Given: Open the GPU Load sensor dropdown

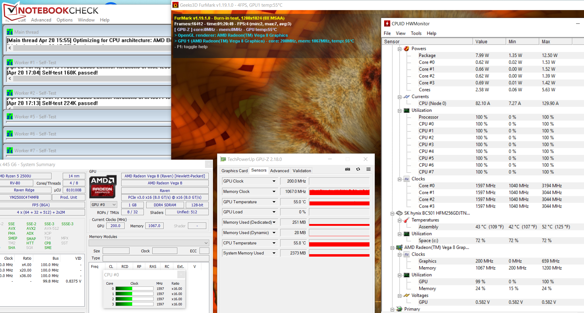Looking at the screenshot, I should (274, 212).
